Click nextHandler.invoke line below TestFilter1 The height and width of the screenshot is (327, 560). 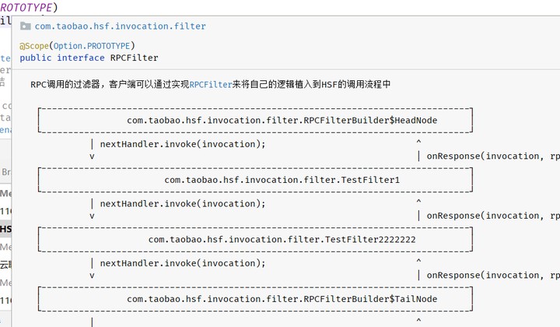[183, 204]
